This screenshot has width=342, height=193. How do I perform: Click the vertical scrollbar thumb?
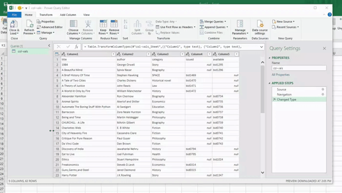tap(262, 89)
